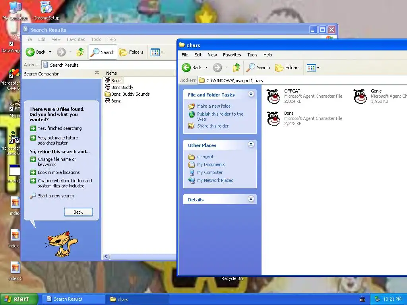
Task: Open File menu in chars window
Action: [x=185, y=55]
